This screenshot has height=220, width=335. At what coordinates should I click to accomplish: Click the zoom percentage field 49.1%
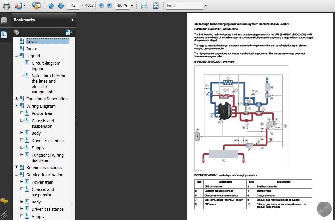point(122,5)
